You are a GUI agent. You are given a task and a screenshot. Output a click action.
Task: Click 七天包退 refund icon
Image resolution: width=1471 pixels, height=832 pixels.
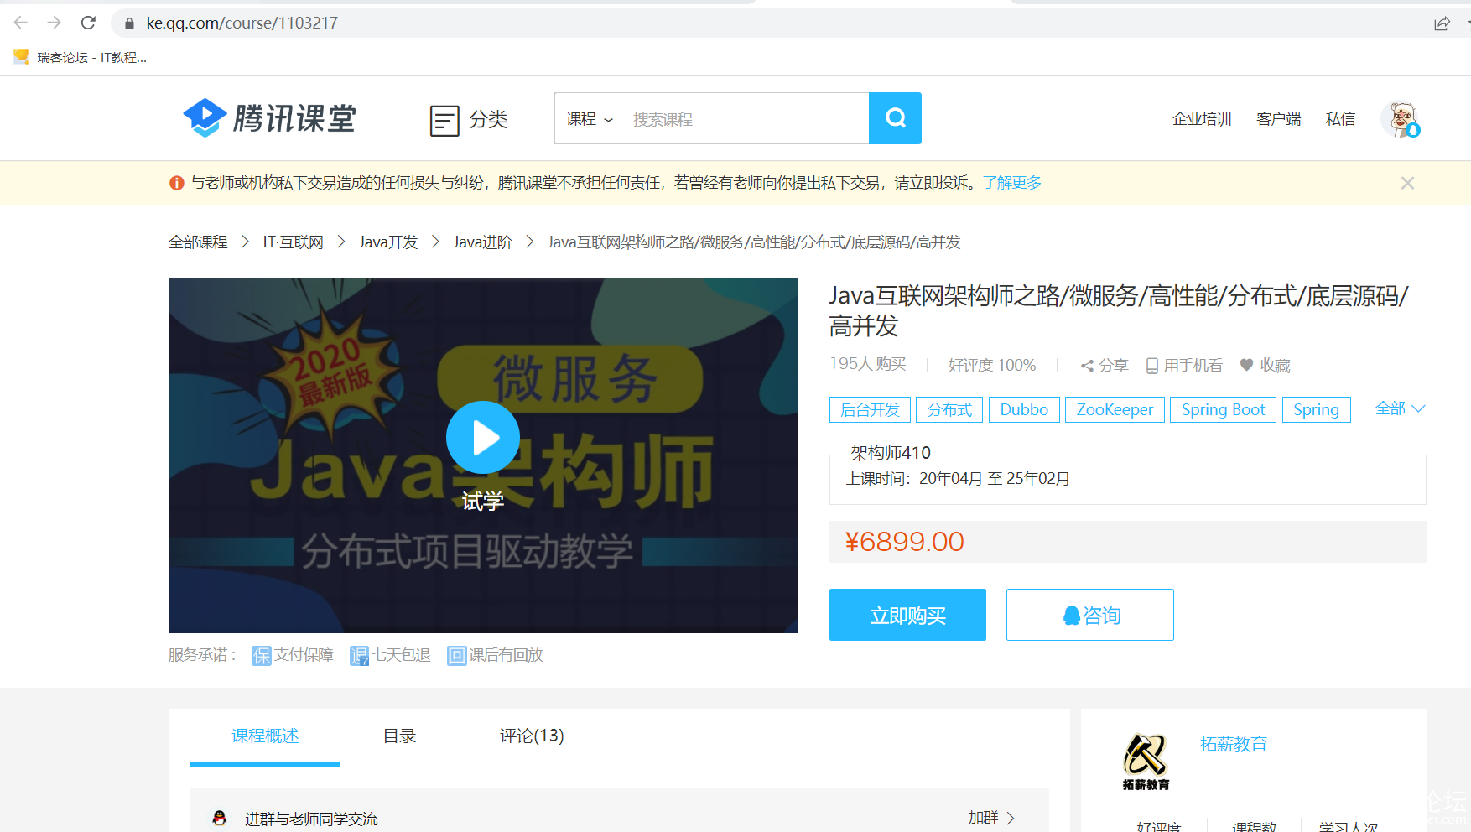click(x=359, y=655)
